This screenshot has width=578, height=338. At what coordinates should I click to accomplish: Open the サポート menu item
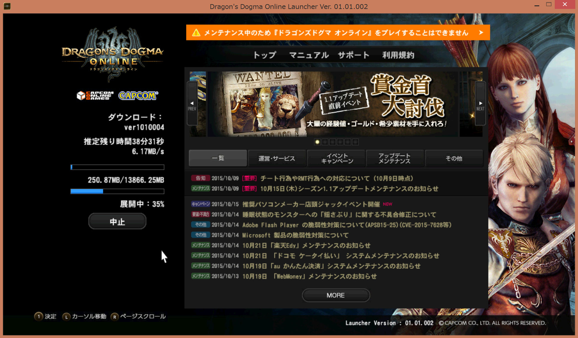point(354,55)
